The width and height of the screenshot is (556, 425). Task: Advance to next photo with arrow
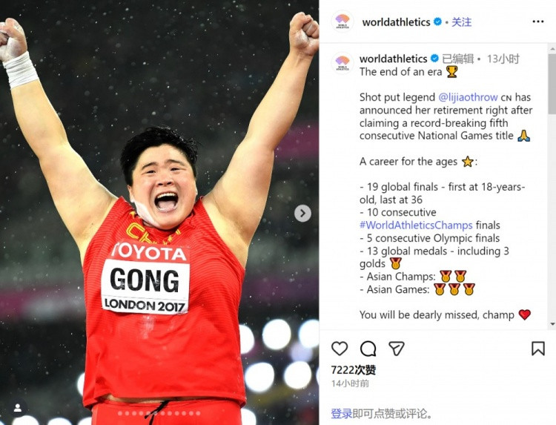(302, 213)
